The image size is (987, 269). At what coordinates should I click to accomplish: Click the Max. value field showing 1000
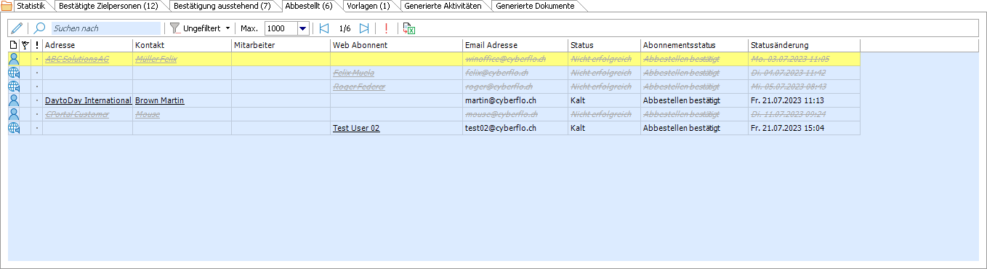(x=281, y=28)
